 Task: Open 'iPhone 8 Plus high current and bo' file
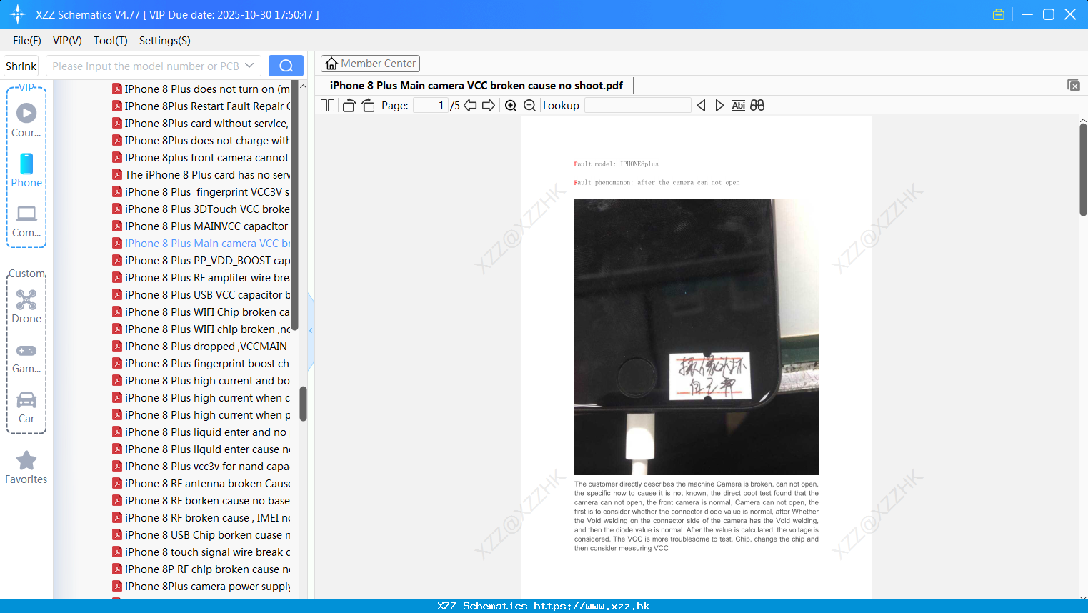tap(201, 381)
